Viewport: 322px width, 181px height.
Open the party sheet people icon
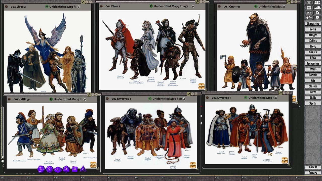[x=317, y=3]
